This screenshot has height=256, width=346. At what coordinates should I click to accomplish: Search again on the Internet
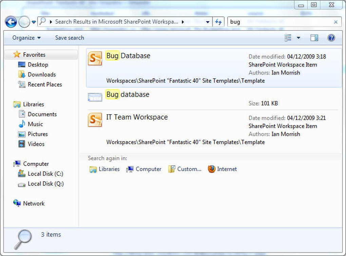[222, 169]
